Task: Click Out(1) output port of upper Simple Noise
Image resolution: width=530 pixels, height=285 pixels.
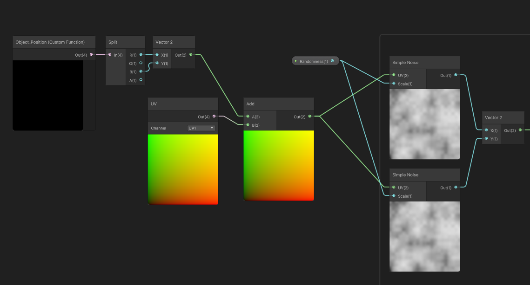Action: [x=456, y=75]
